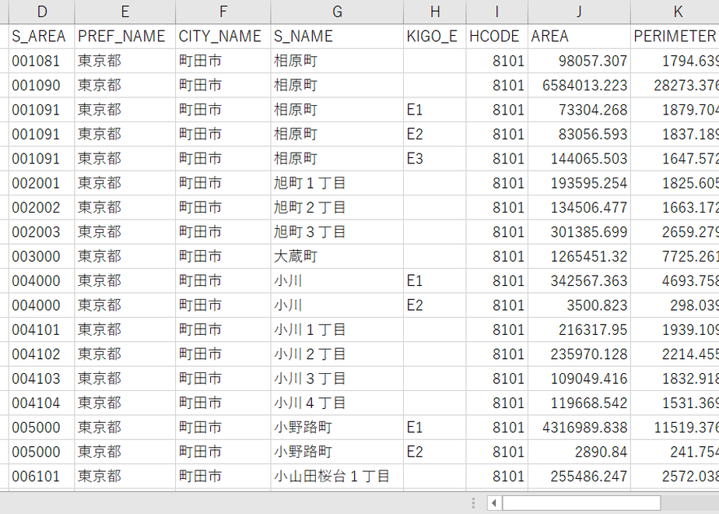This screenshot has width=719, height=514.
Task: Click the S_NAME header cell
Action: click(x=337, y=37)
